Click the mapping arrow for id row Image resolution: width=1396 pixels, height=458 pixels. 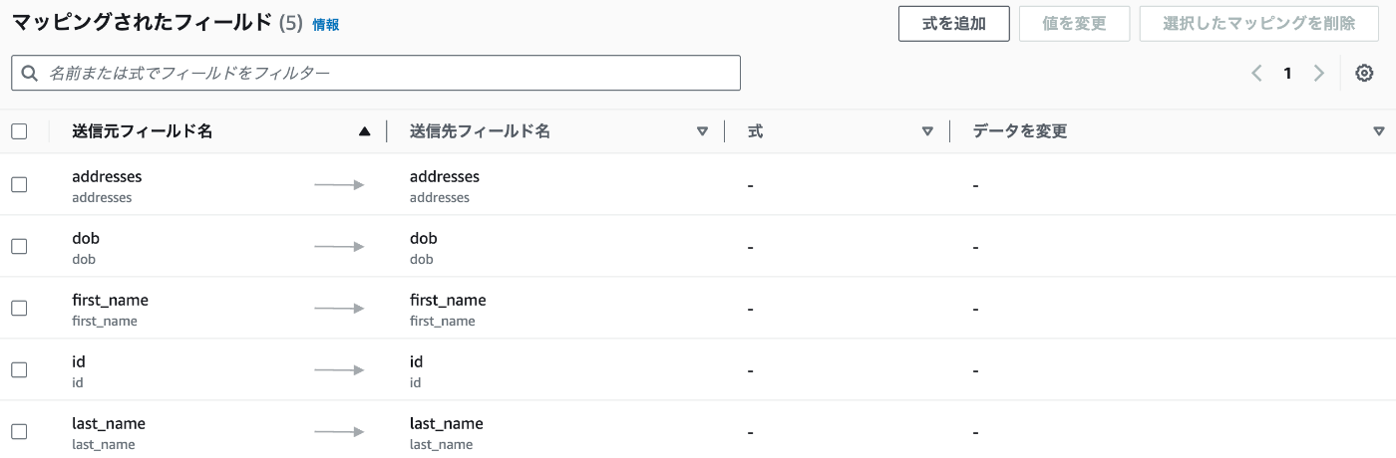point(339,370)
